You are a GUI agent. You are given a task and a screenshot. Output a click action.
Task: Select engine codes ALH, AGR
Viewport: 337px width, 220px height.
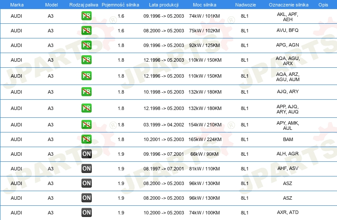[287, 154]
